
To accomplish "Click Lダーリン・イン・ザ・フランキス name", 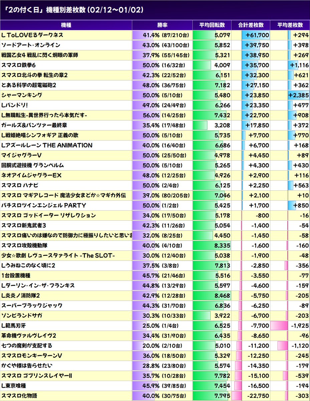I will click(x=38, y=286).
